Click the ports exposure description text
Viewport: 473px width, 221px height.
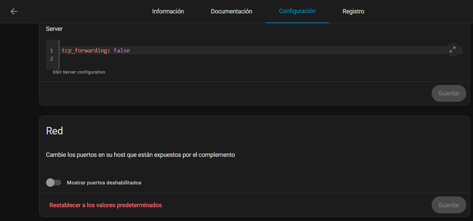140,154
